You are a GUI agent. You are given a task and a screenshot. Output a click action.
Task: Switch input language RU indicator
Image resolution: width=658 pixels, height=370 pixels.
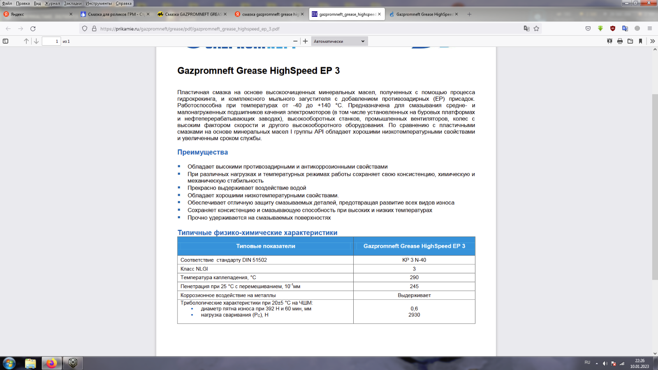[x=587, y=363]
